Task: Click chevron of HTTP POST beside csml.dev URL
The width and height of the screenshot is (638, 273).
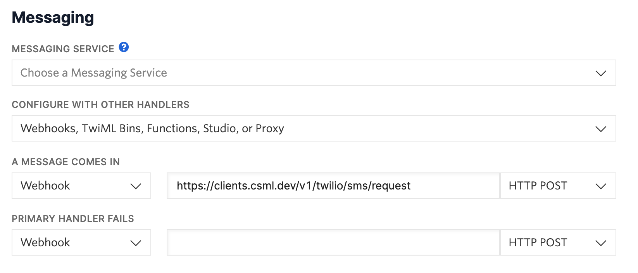Action: (601, 186)
